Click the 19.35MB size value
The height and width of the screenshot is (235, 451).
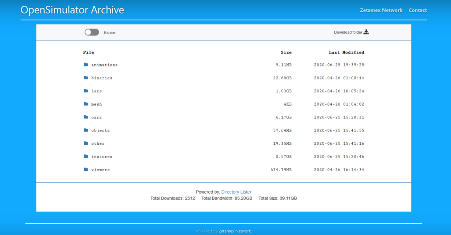tap(282, 143)
